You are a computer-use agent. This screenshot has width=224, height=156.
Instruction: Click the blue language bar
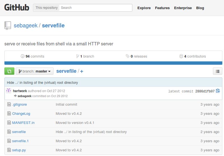[113, 63]
